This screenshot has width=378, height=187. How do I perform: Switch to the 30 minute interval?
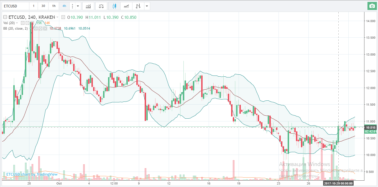pos(43,6)
